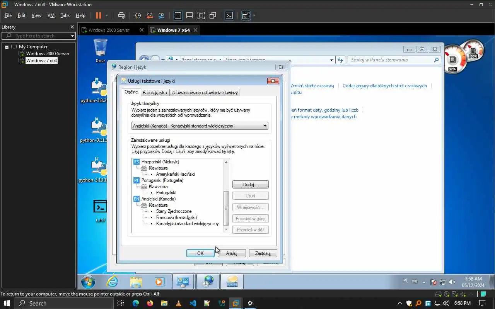Show hidden icons in the host system tray

point(399,303)
